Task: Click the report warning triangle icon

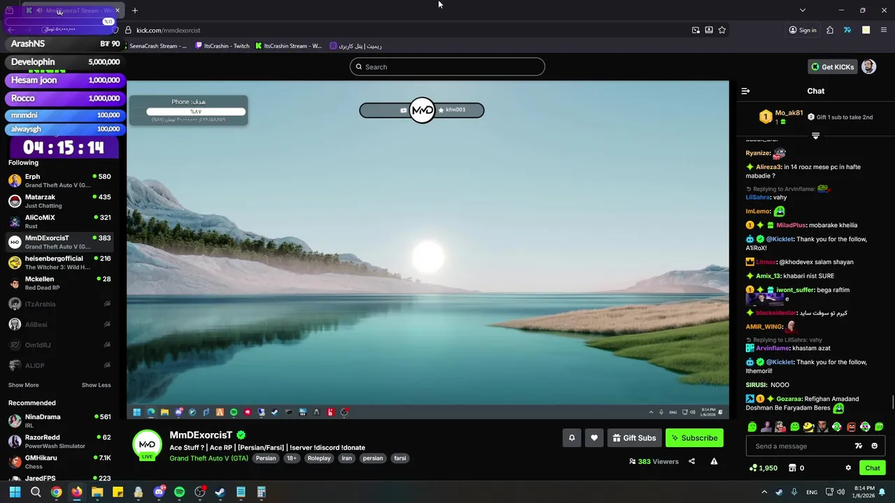Action: (x=714, y=461)
